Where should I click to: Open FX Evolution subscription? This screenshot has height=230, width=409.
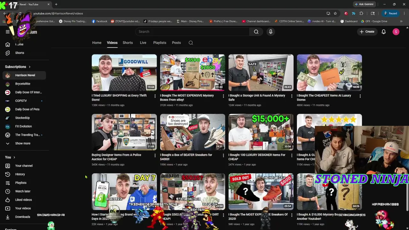pyautogui.click(x=24, y=126)
